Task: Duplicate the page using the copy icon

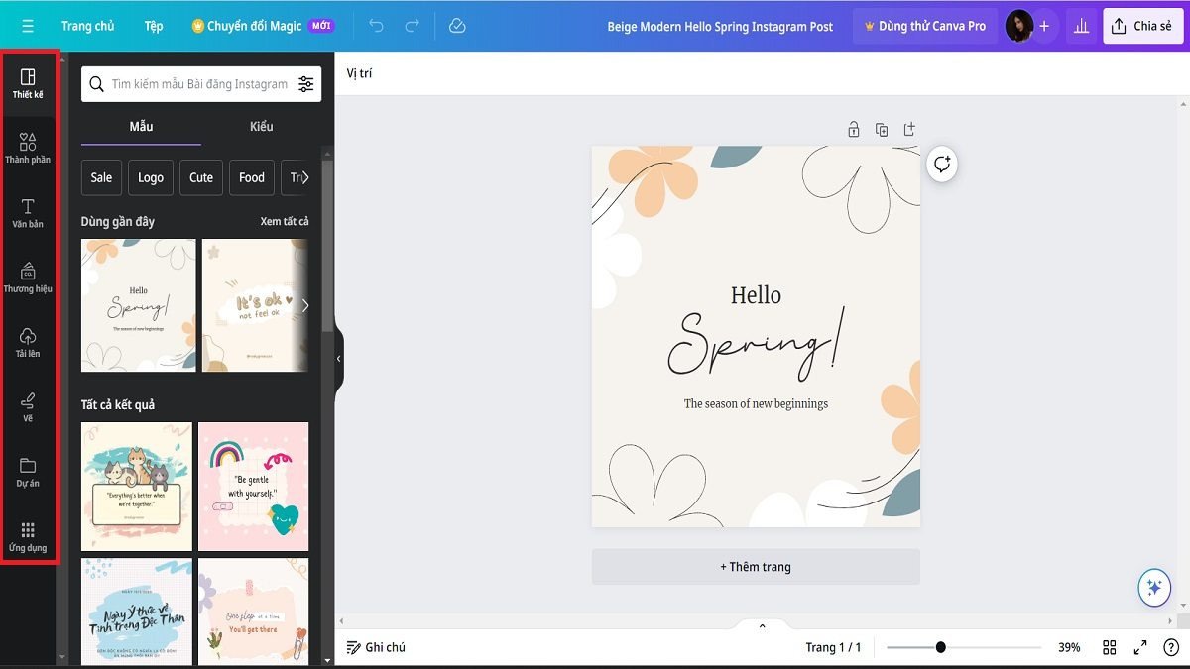Action: (x=883, y=129)
